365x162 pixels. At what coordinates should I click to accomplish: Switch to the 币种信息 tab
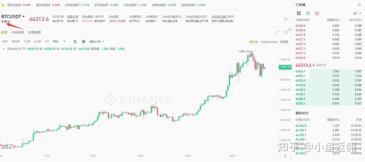[x=18, y=32]
